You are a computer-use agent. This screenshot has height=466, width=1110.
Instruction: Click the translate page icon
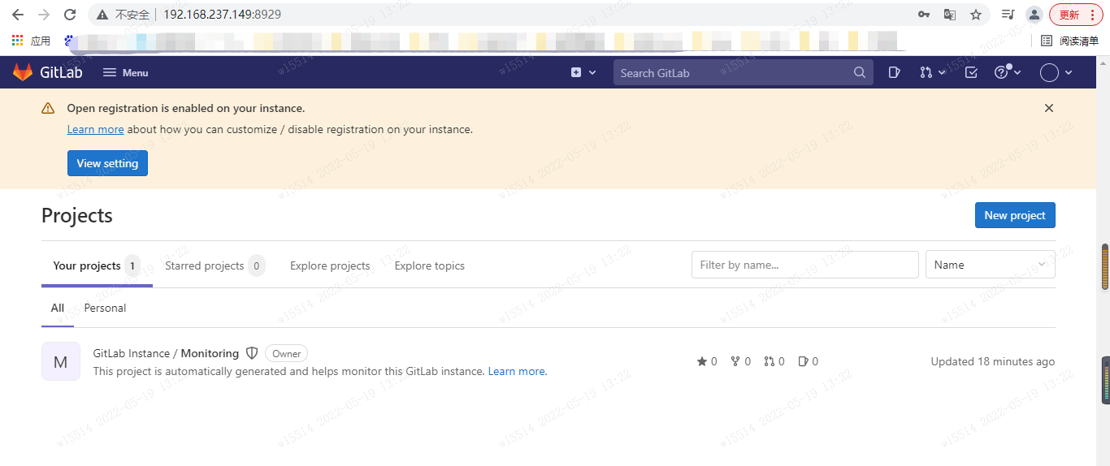(950, 15)
